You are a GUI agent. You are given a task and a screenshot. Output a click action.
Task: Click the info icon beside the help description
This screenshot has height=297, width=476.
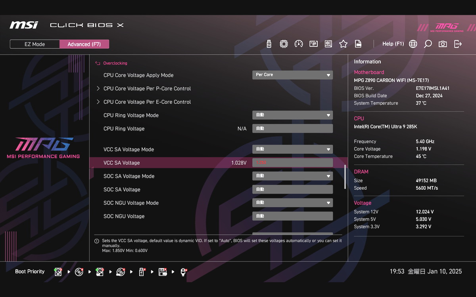pyautogui.click(x=96, y=241)
